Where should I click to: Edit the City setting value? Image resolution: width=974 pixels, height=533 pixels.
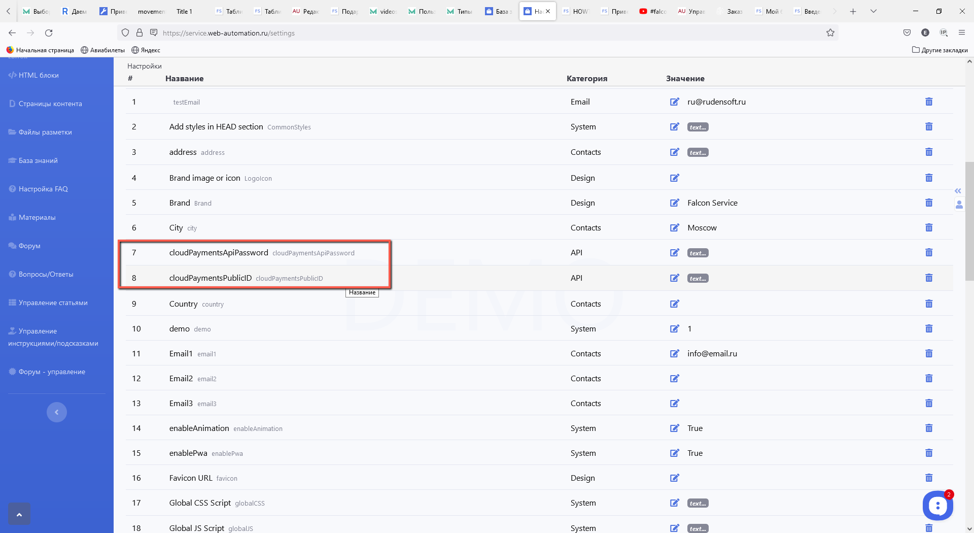674,228
